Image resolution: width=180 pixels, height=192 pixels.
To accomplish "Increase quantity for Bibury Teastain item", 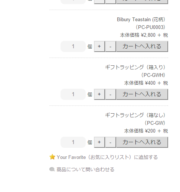I will click(x=99, y=46).
